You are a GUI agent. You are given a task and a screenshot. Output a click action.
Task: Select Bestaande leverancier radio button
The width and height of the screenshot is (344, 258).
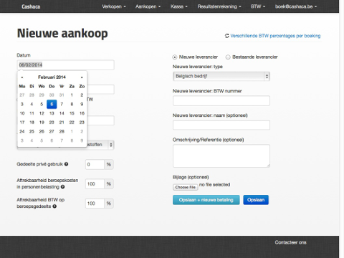tap(228, 57)
